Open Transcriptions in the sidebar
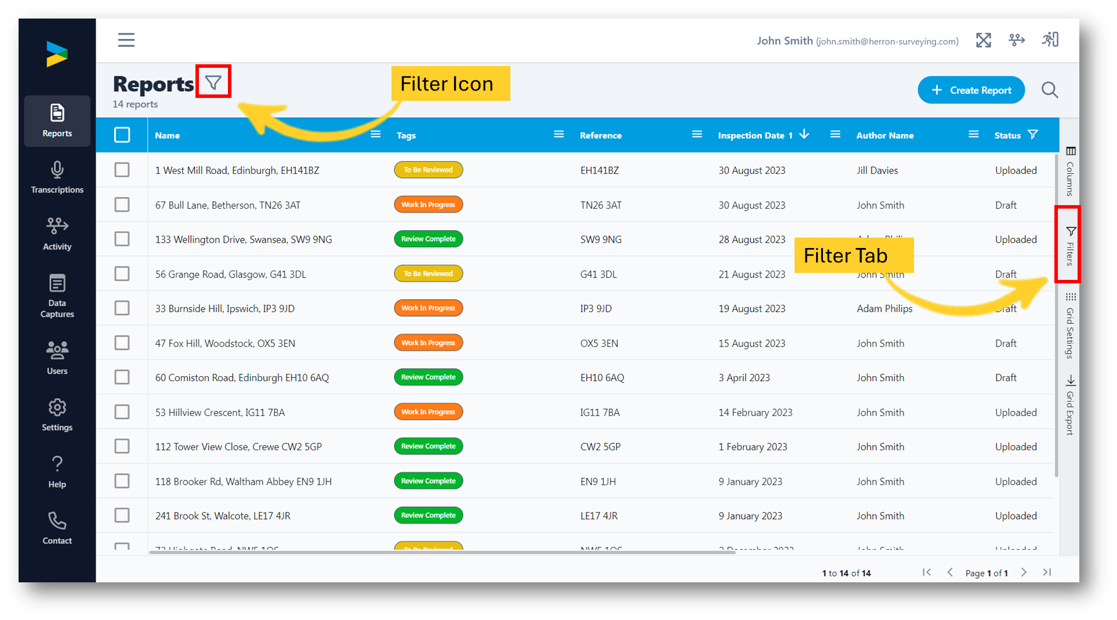Image resolution: width=1117 pixels, height=620 pixels. click(57, 177)
